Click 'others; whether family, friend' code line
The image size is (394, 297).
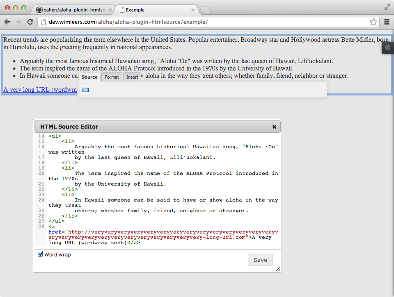pos(161,211)
